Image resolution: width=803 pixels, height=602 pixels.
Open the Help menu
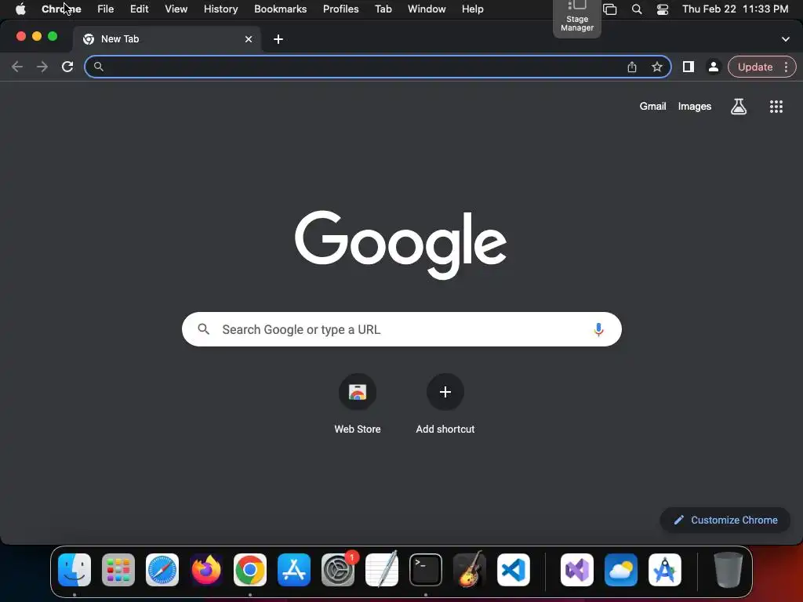472,9
